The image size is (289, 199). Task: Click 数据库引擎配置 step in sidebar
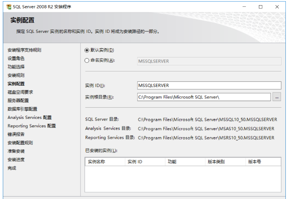pos(22,109)
